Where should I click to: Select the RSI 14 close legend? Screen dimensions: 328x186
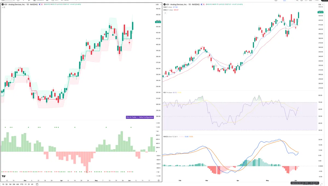click(168, 92)
